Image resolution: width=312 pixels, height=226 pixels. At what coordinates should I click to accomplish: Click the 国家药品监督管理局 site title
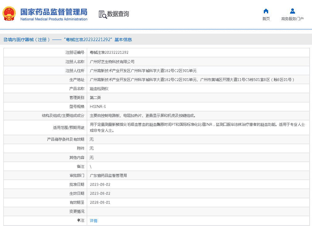coord(54,12)
